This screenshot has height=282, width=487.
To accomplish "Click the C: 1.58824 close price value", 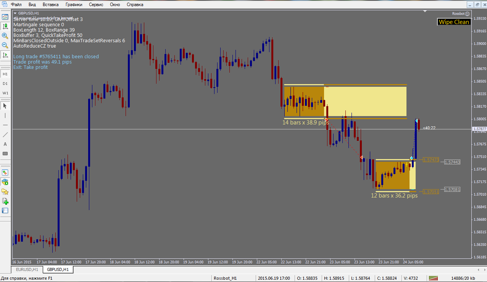I will (387, 278).
